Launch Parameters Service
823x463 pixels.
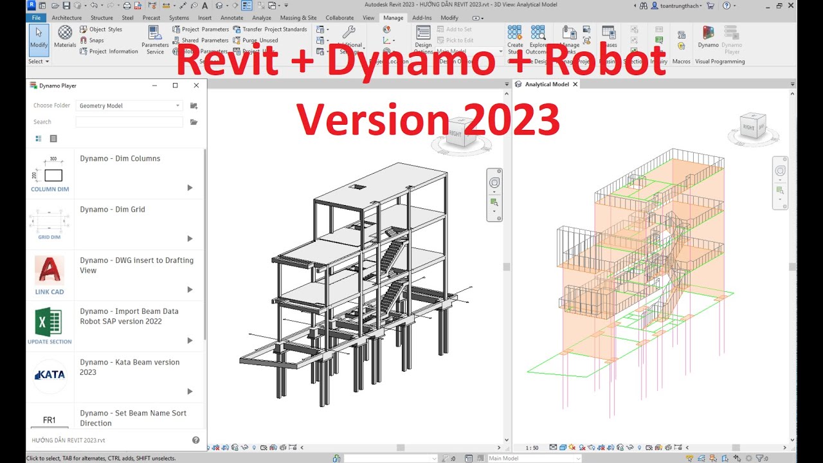point(155,40)
